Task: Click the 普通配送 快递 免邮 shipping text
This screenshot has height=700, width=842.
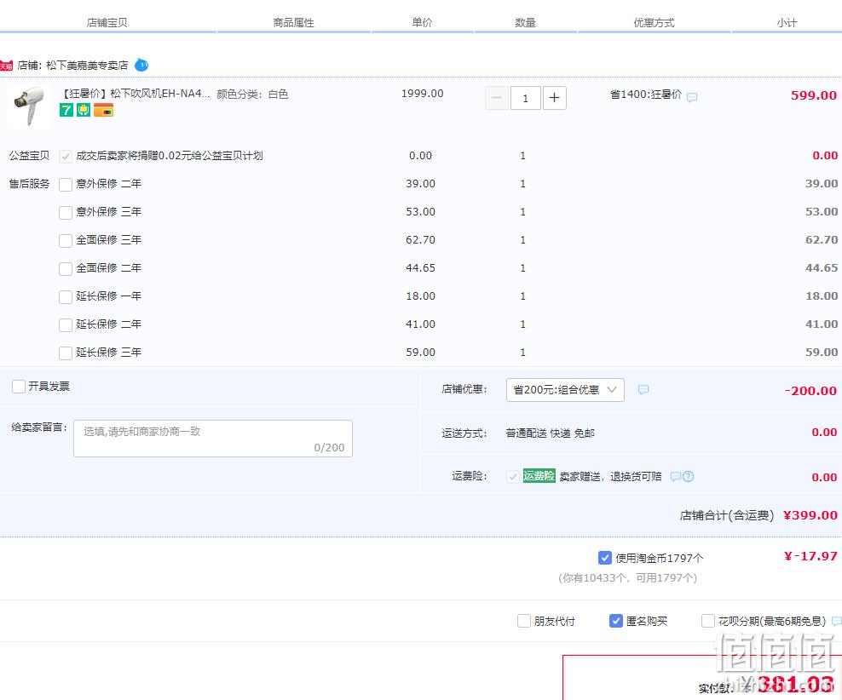Action: 551,433
